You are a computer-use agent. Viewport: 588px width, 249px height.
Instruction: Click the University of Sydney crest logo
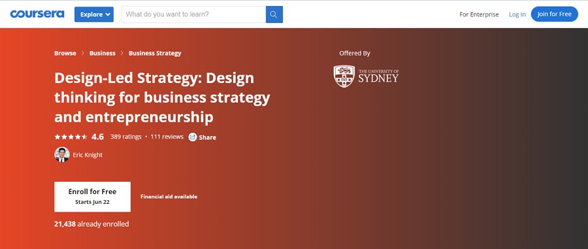coord(344,76)
